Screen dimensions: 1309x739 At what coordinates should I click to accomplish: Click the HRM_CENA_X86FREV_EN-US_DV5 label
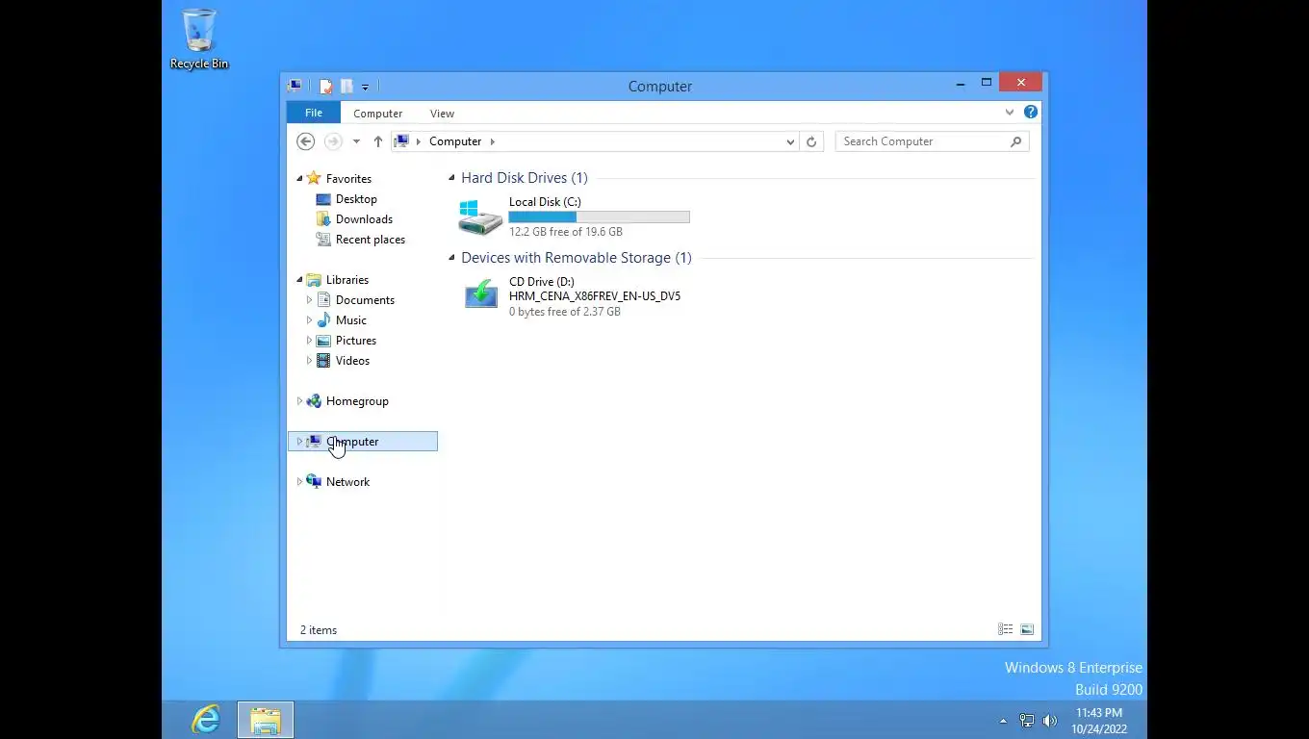(595, 296)
